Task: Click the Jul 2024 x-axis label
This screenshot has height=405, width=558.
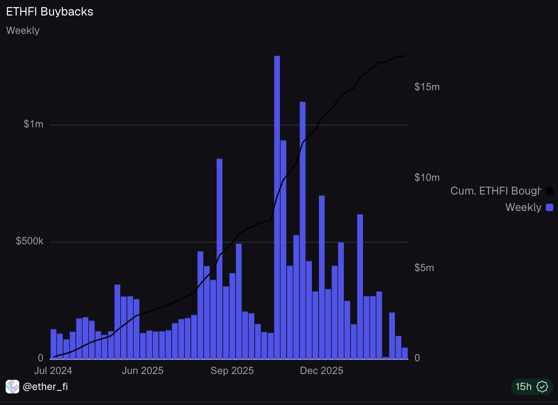Action: [53, 371]
